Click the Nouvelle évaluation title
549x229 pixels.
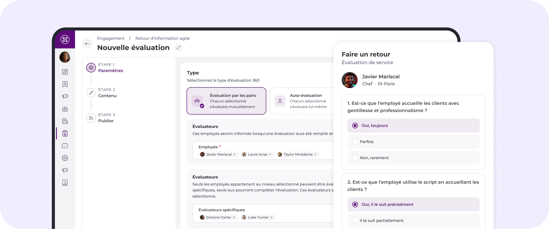133,47
